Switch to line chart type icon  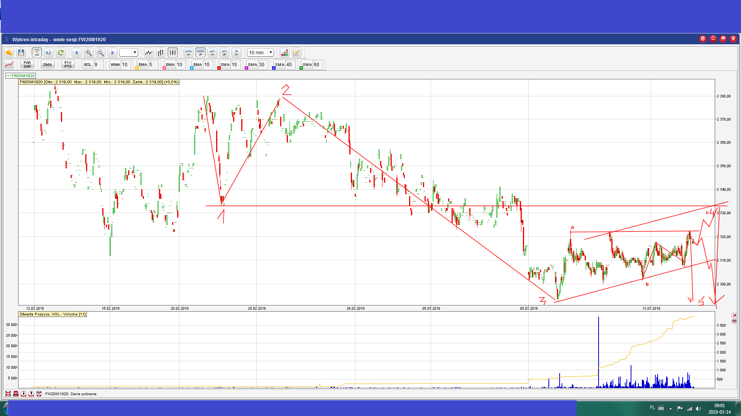click(x=149, y=53)
